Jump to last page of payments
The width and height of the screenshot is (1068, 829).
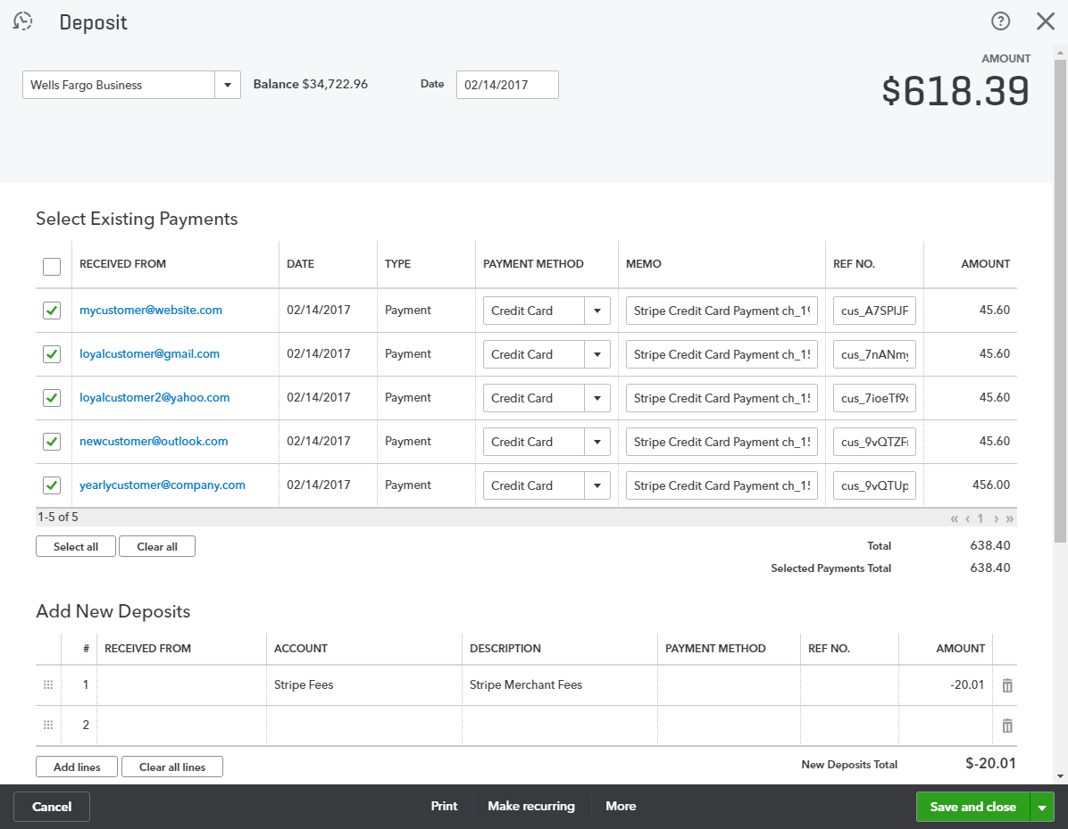click(x=1009, y=518)
